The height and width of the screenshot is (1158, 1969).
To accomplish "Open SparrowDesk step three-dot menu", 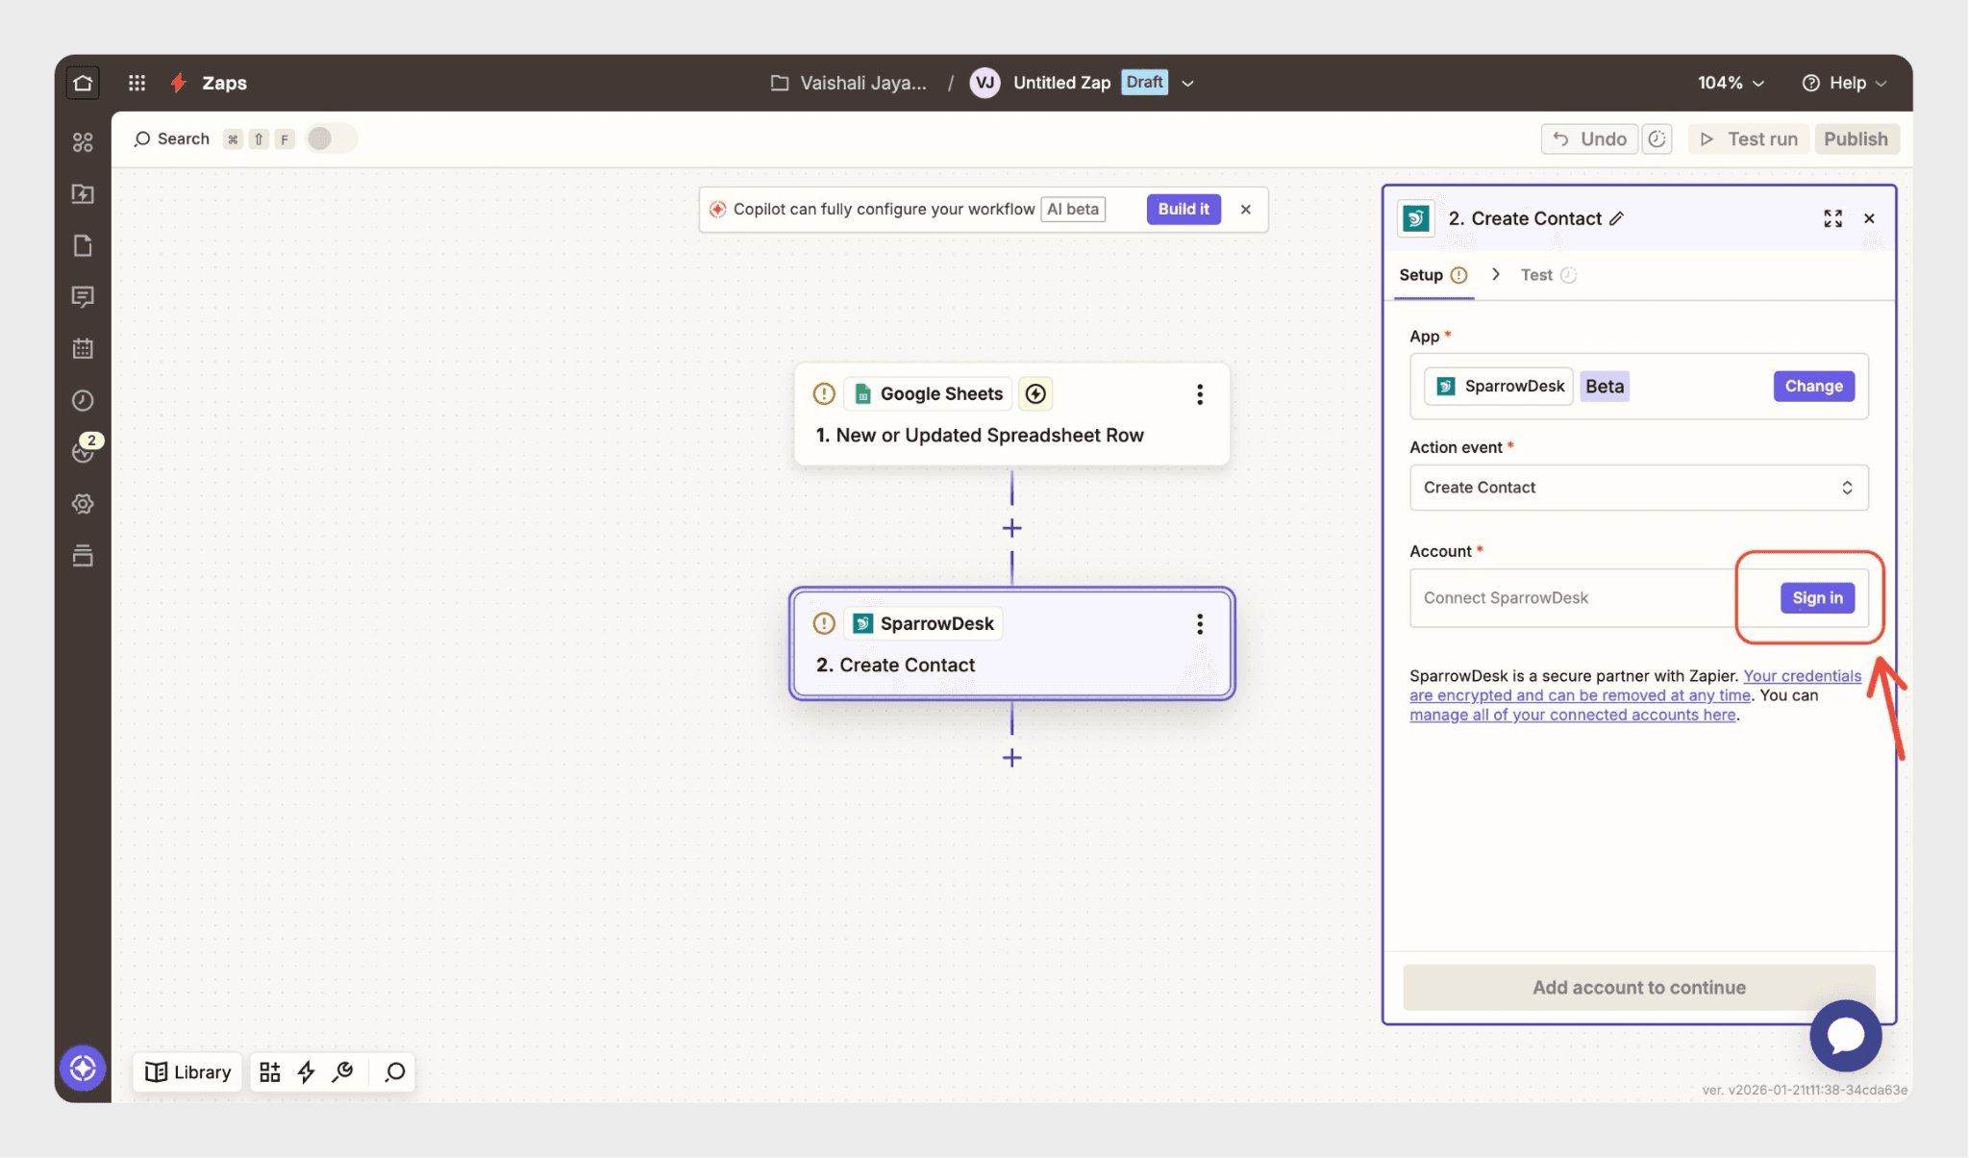I will coord(1199,624).
